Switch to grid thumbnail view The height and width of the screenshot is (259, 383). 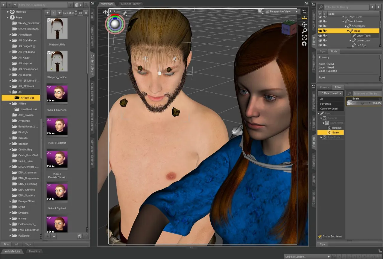coord(80,13)
